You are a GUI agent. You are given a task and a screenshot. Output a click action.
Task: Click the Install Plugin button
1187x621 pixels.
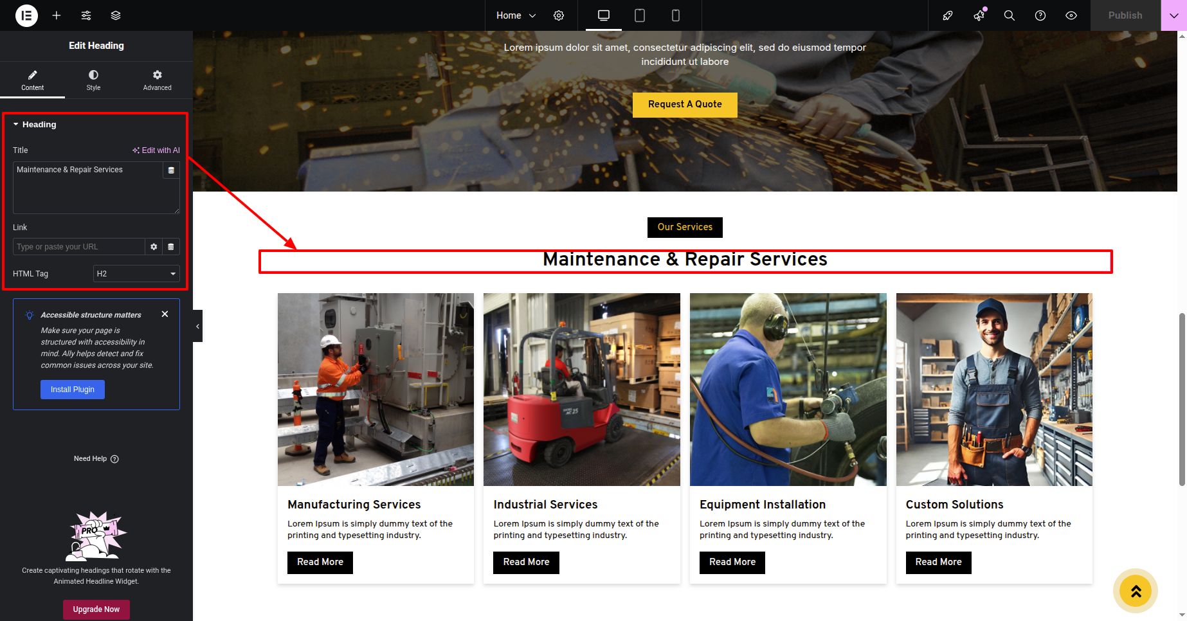pos(73,390)
